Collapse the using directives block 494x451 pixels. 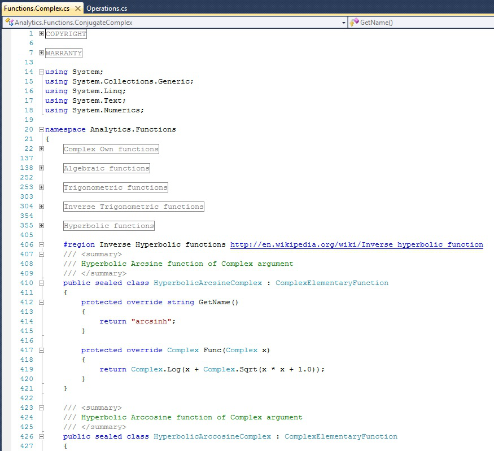pyautogui.click(x=41, y=72)
